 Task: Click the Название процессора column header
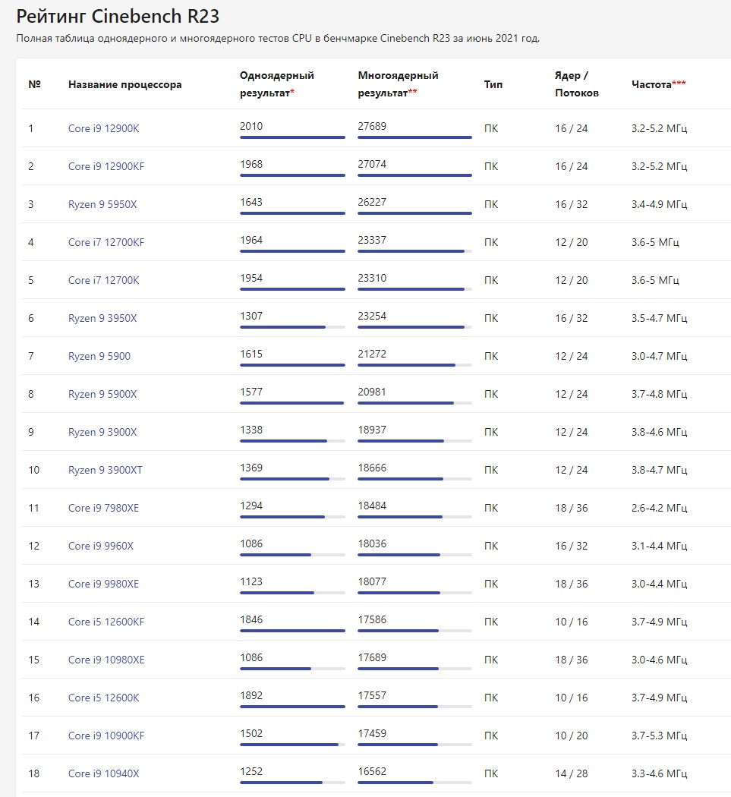(x=125, y=84)
